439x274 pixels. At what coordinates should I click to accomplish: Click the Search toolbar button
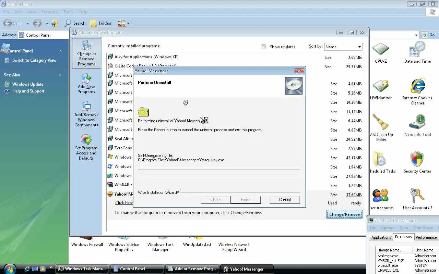[75, 23]
